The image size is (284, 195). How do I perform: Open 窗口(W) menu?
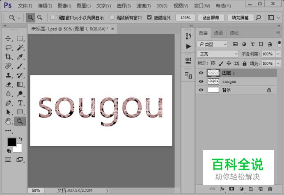tap(202, 6)
